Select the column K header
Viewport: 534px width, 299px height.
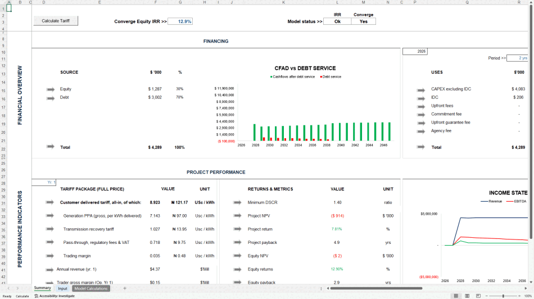(x=283, y=2)
